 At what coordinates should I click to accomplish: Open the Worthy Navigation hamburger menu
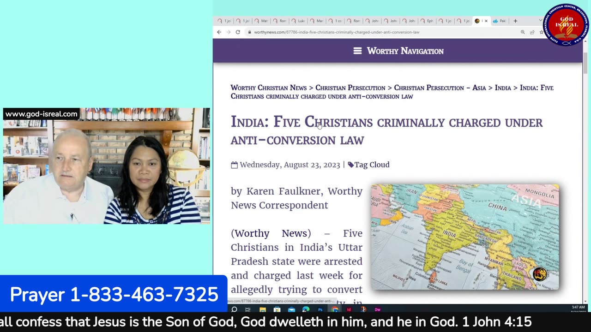pyautogui.click(x=357, y=51)
